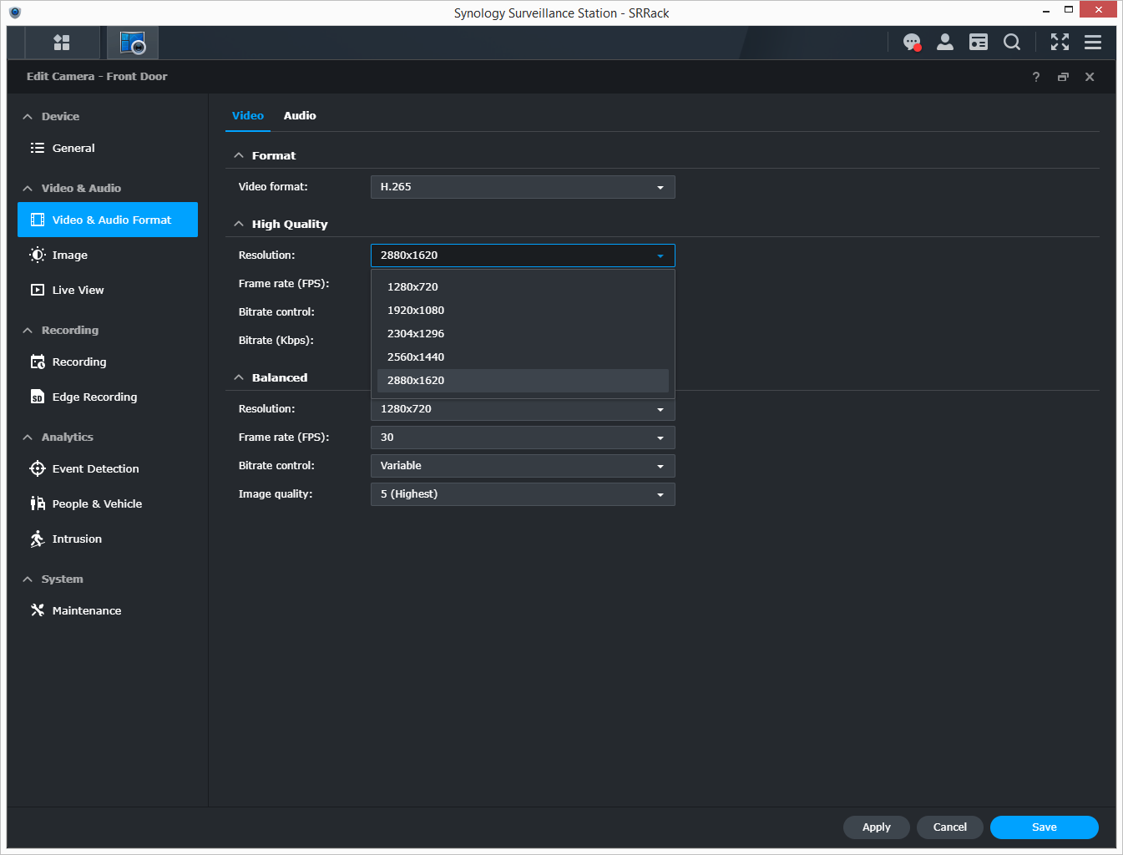
Task: Open the IP Camera app icon in the taskbar
Action: click(x=133, y=43)
